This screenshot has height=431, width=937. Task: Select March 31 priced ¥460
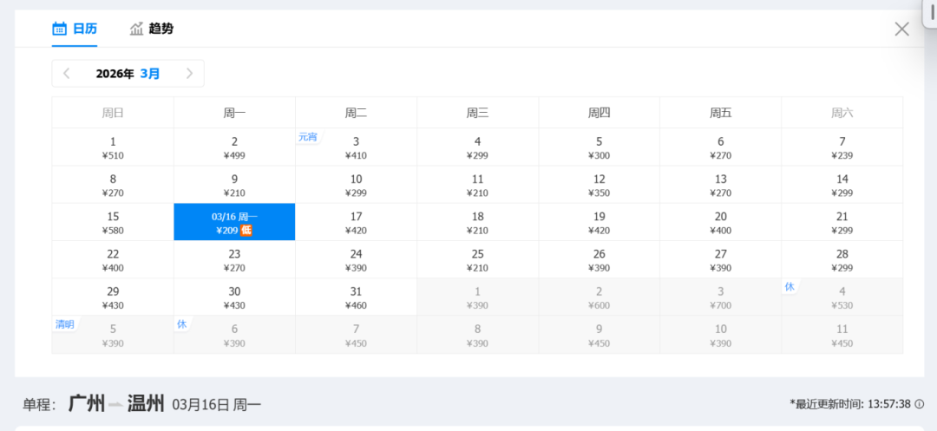click(356, 297)
